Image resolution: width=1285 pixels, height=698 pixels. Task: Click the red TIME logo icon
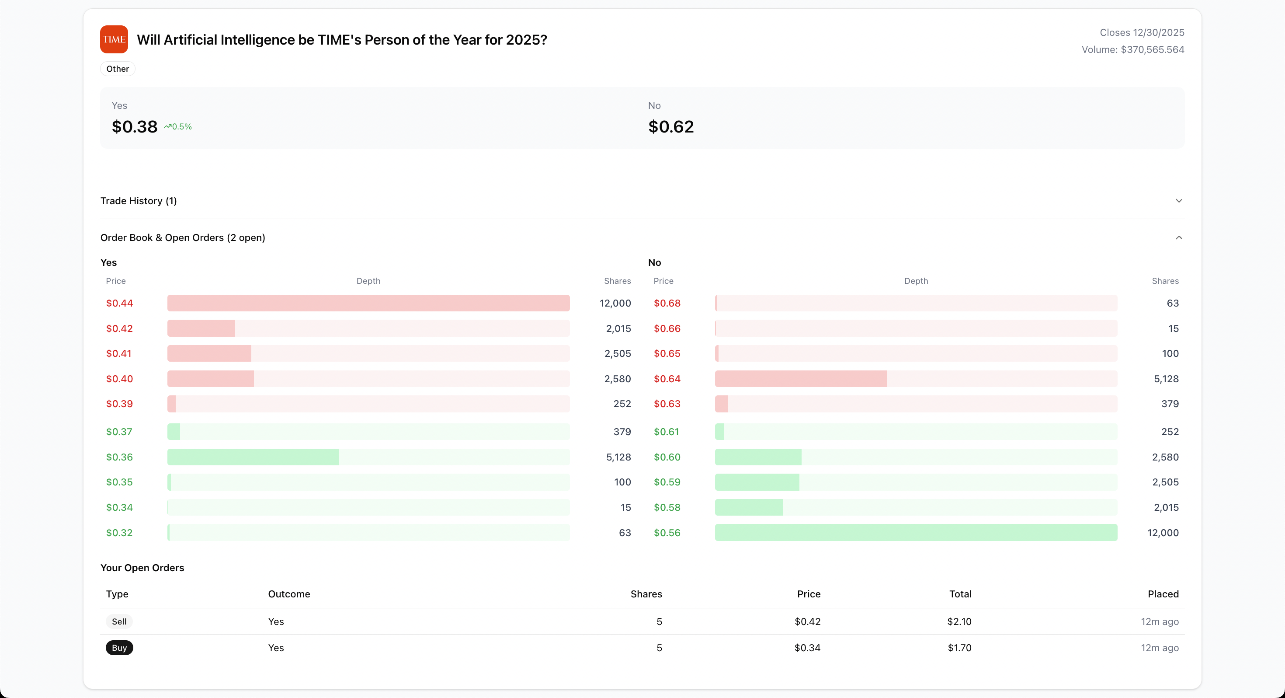pos(114,39)
